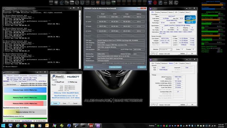
Task: Click the DRAM Frequency value in lower CPU-Z
Action: coord(178,77)
